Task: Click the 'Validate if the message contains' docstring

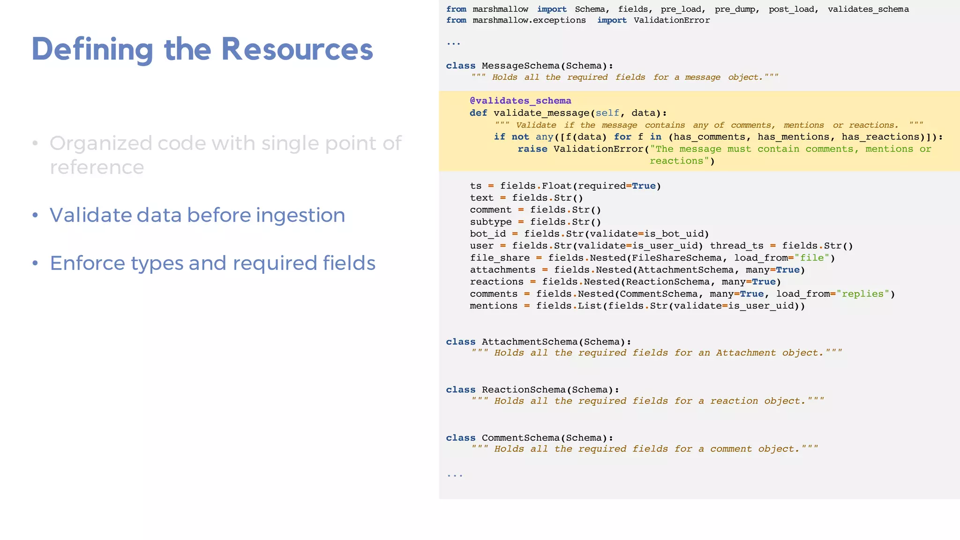Action: point(709,125)
